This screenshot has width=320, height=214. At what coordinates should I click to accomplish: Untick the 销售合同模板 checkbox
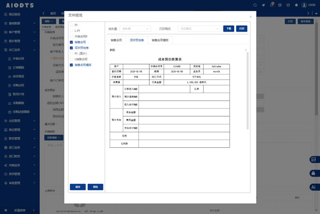pos(71,65)
